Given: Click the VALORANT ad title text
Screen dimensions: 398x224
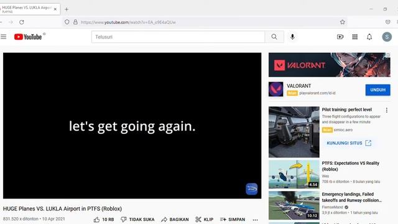Looking at the screenshot, I should (298, 86).
